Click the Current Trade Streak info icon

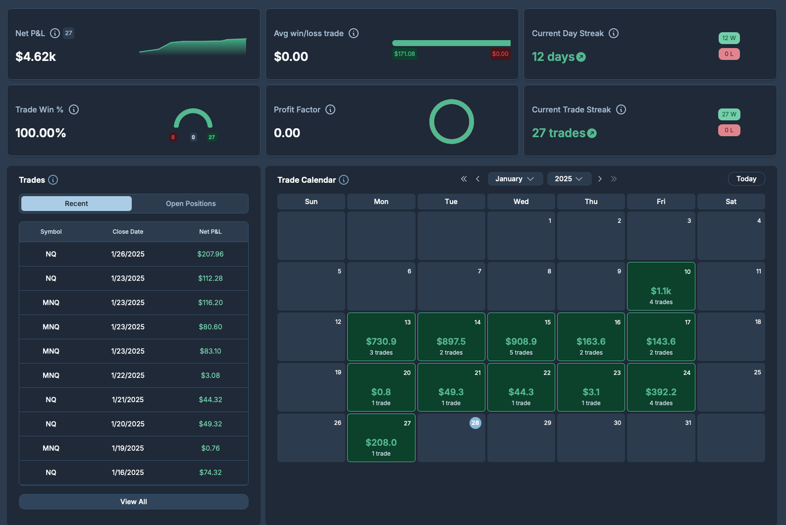click(621, 109)
